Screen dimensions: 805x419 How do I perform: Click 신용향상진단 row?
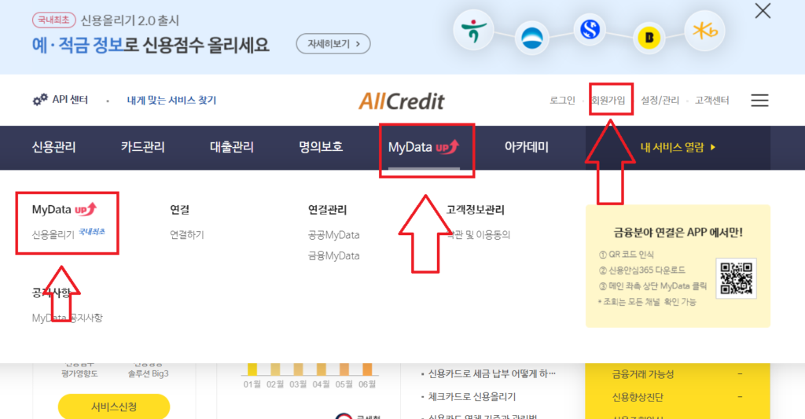[x=677, y=397]
